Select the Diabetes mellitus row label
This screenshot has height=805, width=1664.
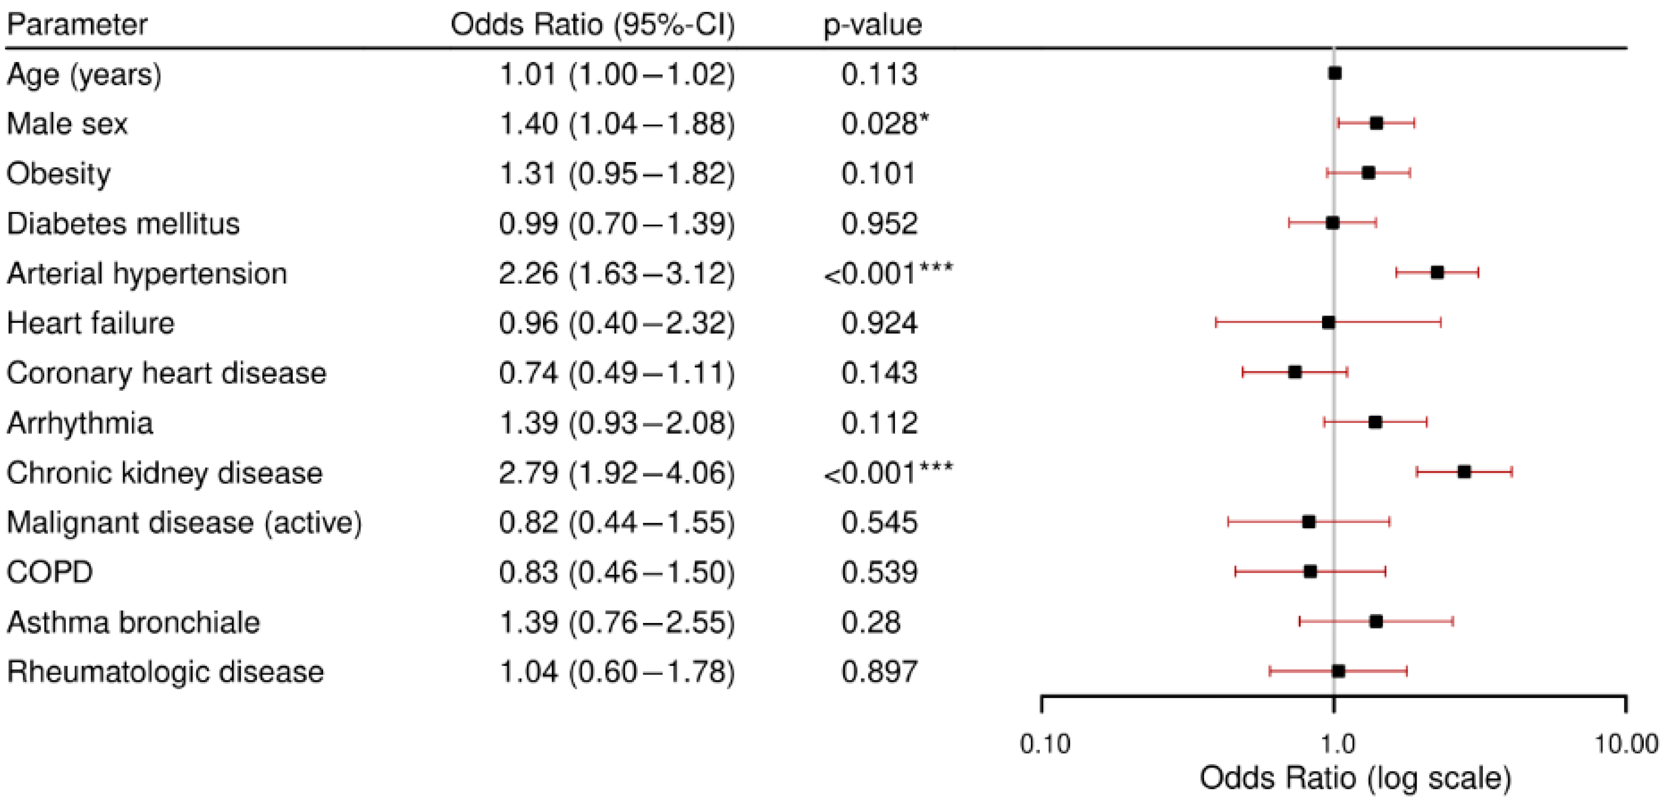click(123, 224)
